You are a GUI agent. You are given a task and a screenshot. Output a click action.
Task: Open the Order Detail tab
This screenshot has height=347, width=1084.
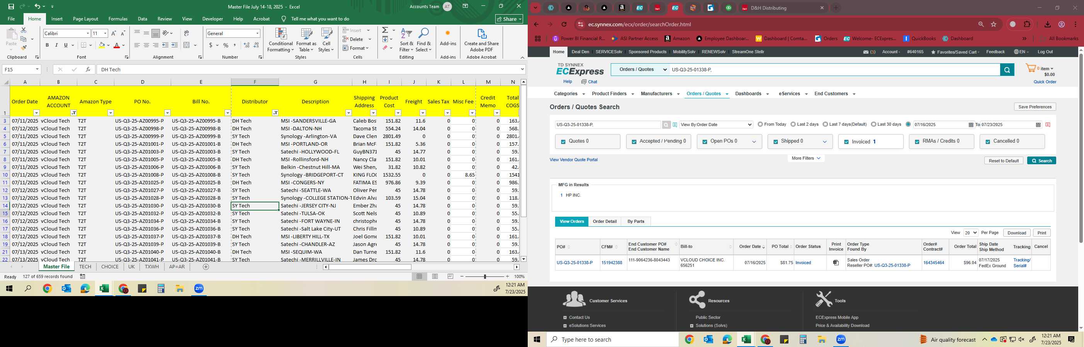[605, 221]
